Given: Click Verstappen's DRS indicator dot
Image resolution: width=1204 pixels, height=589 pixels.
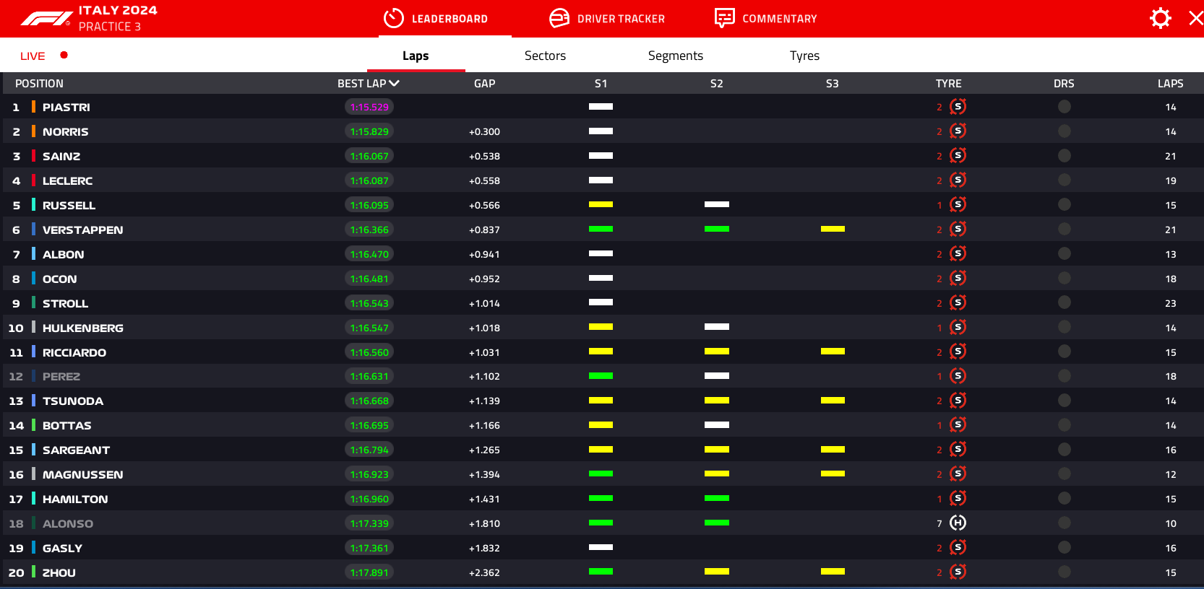Looking at the screenshot, I should pyautogui.click(x=1064, y=230).
